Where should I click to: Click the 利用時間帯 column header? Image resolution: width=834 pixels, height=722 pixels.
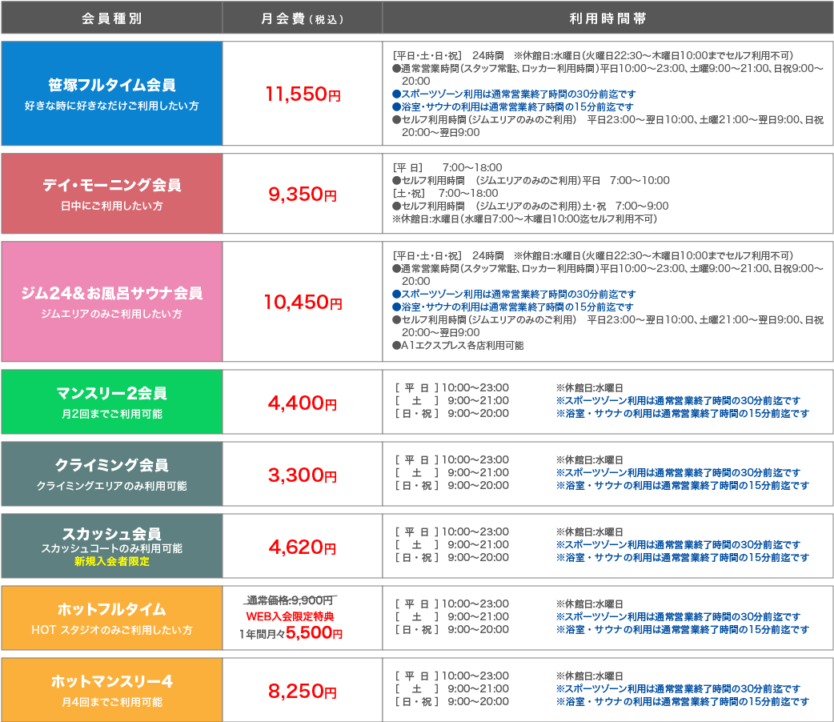pyautogui.click(x=607, y=18)
